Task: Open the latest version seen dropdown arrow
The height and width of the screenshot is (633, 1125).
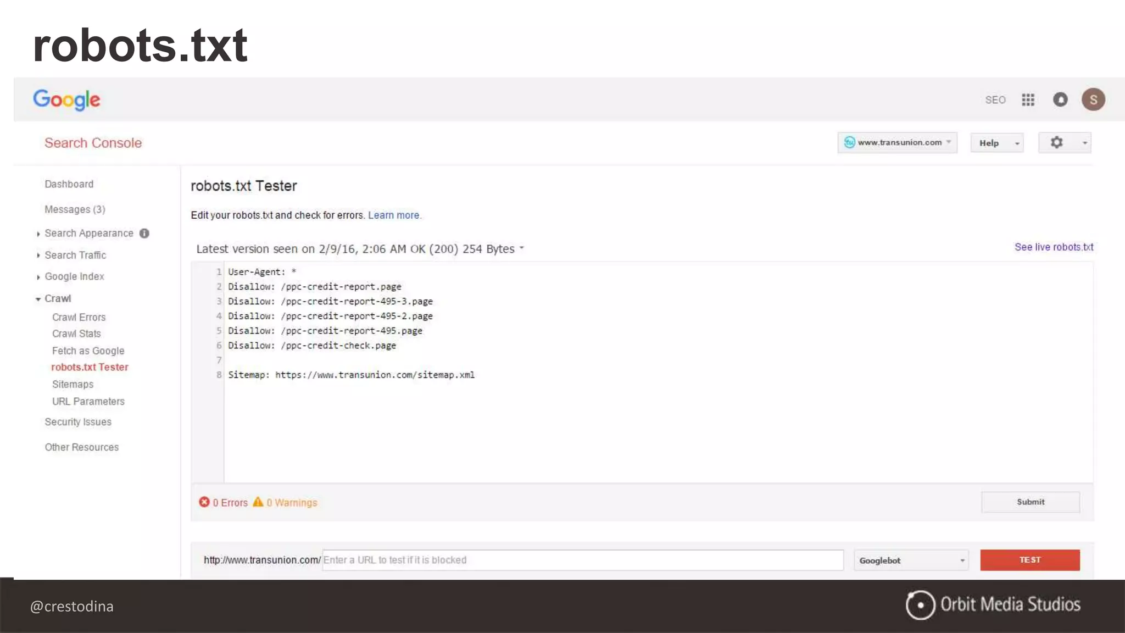Action: pos(522,248)
